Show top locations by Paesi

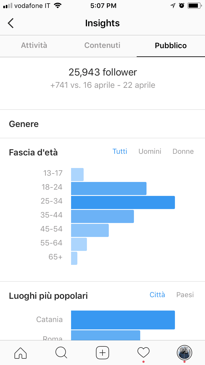coord(185,295)
